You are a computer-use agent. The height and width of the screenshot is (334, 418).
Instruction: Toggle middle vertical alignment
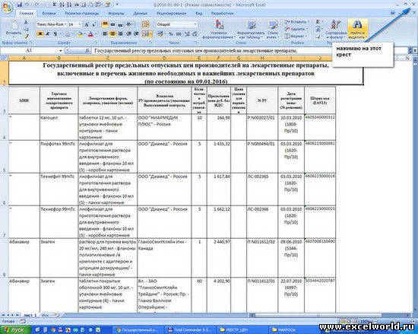(112, 24)
